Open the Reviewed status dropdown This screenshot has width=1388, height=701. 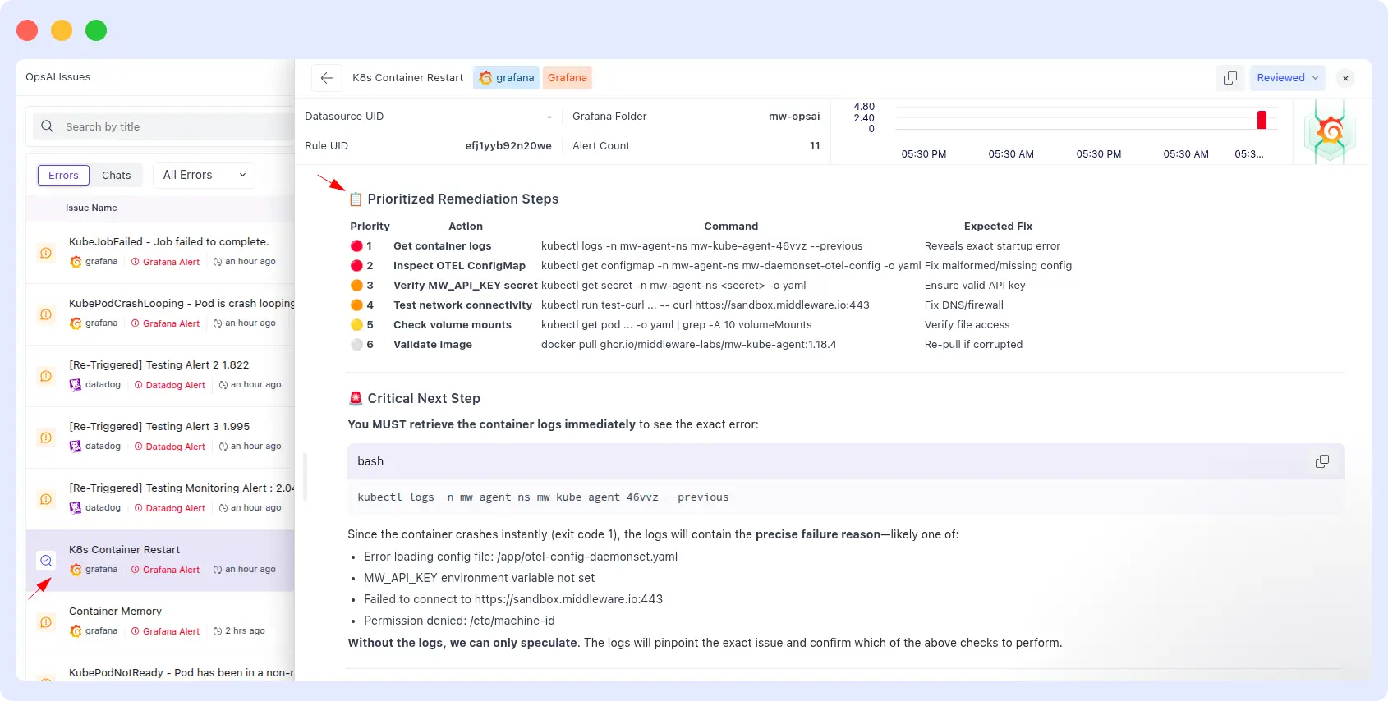click(1287, 78)
